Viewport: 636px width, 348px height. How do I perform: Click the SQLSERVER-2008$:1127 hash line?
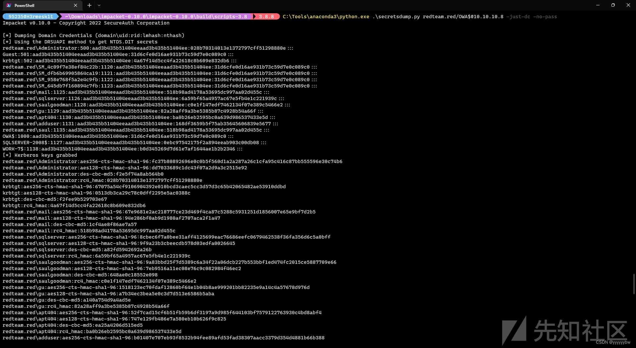pyautogui.click(x=134, y=143)
